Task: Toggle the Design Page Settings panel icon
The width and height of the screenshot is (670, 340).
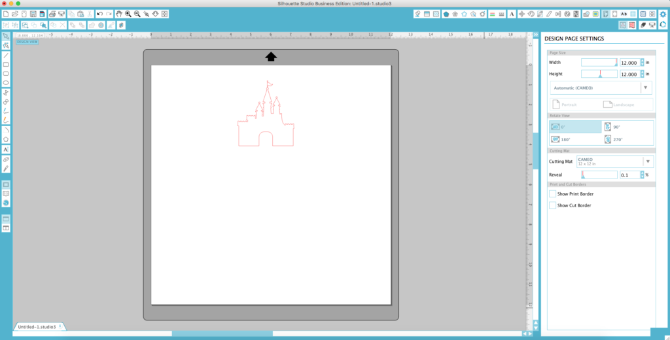Action: pyautogui.click(x=605, y=14)
